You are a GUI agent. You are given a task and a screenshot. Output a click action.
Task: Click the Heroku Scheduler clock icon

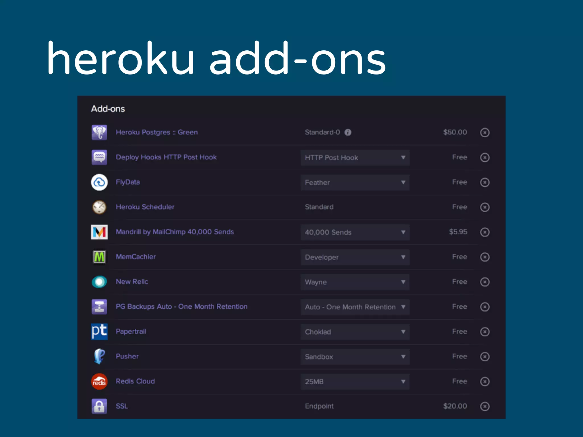coord(99,207)
